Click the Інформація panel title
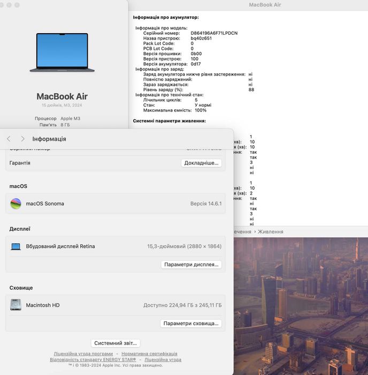This screenshot has width=368, height=375. pyautogui.click(x=49, y=139)
